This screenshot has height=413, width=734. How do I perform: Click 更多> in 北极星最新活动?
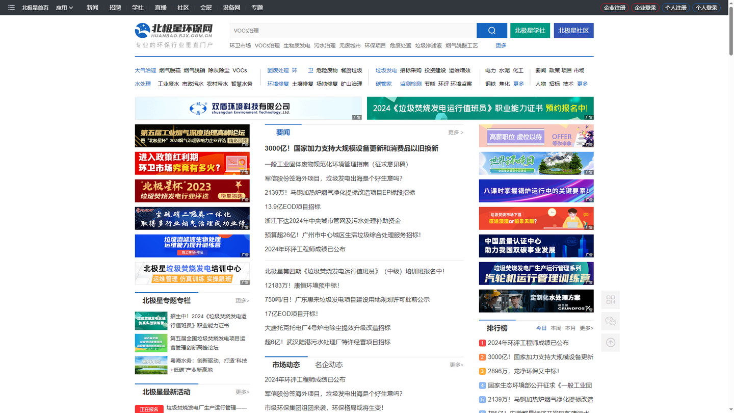pyautogui.click(x=242, y=392)
